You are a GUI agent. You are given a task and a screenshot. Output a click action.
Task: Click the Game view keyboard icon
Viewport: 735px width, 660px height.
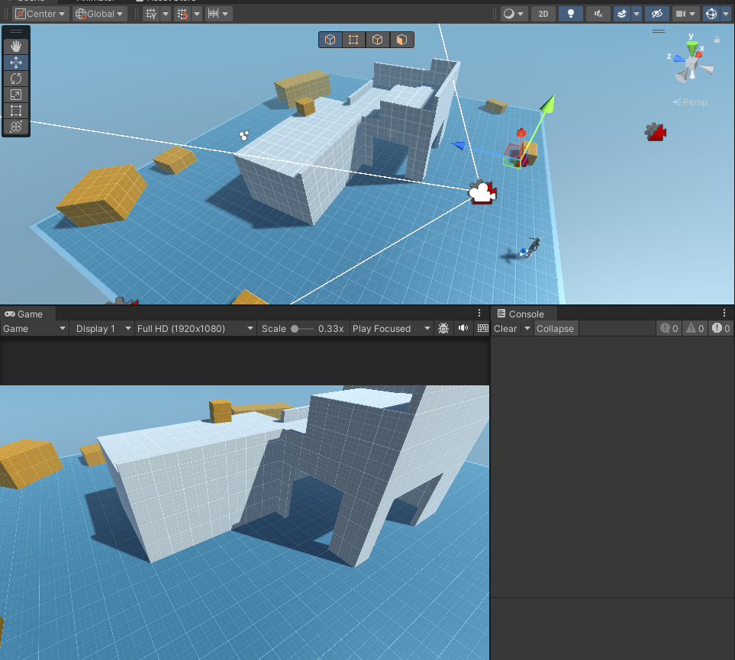coord(483,328)
